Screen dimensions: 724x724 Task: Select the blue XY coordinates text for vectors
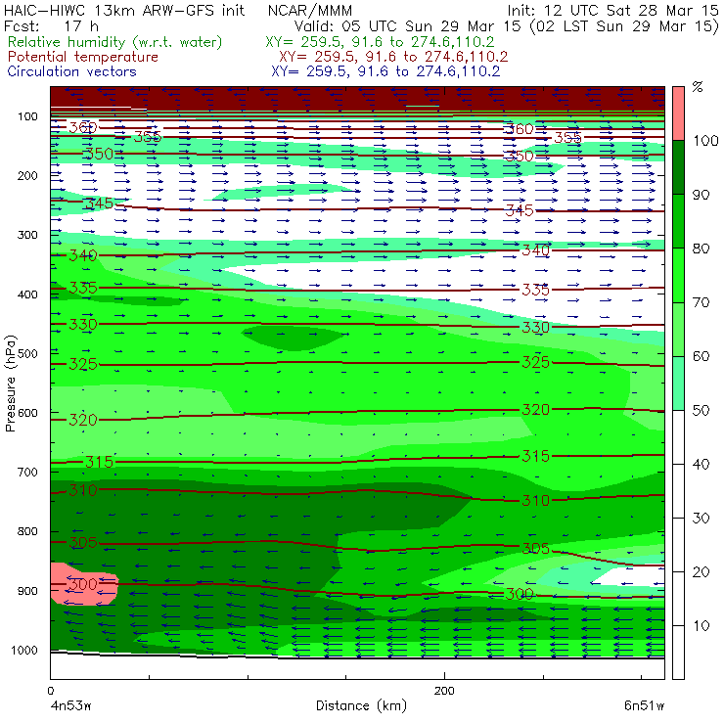tap(385, 71)
